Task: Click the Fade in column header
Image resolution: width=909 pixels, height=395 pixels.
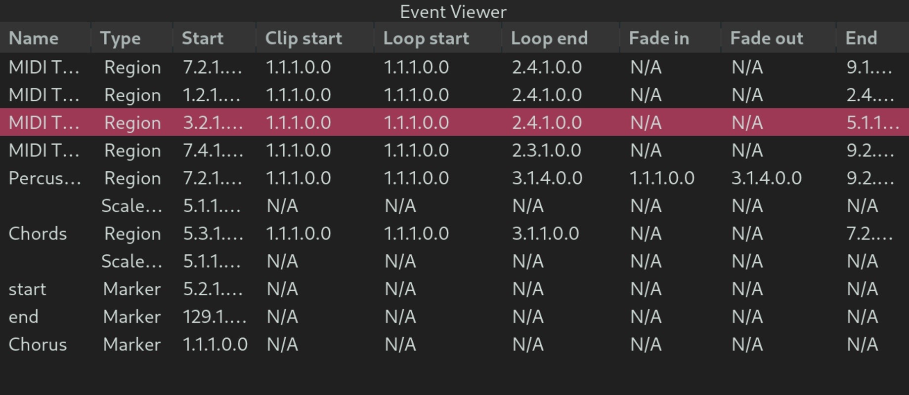Action: coord(670,38)
